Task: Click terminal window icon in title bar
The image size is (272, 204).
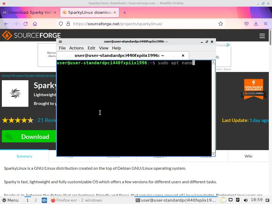Action: coord(60,42)
